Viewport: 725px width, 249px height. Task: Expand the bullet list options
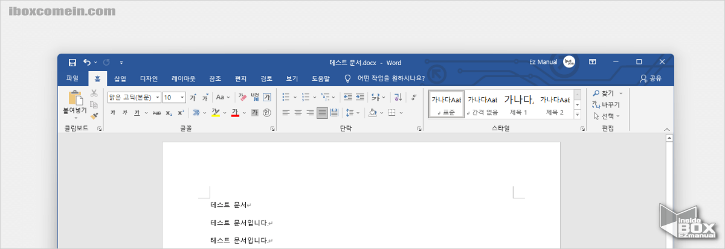click(295, 97)
